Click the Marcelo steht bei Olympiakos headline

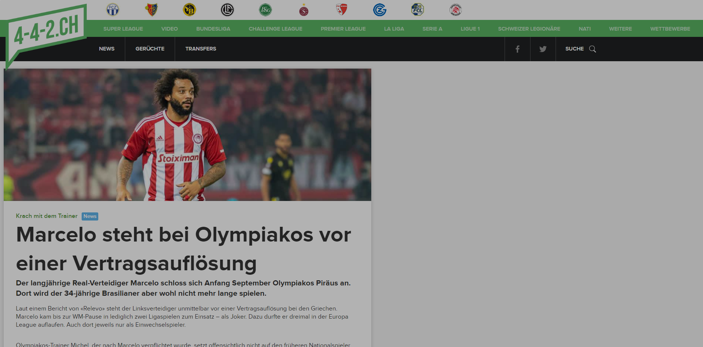point(184,249)
